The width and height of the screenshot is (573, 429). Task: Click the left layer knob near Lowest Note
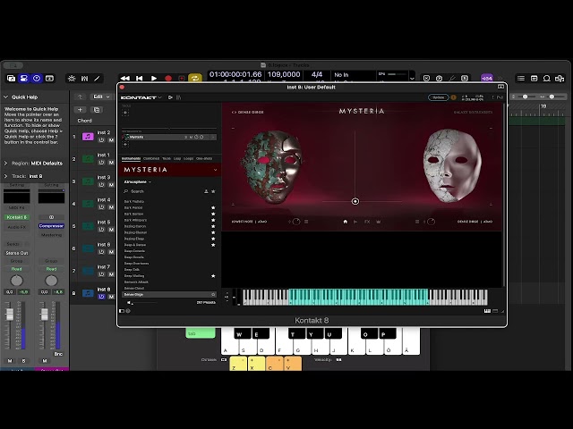296,222
